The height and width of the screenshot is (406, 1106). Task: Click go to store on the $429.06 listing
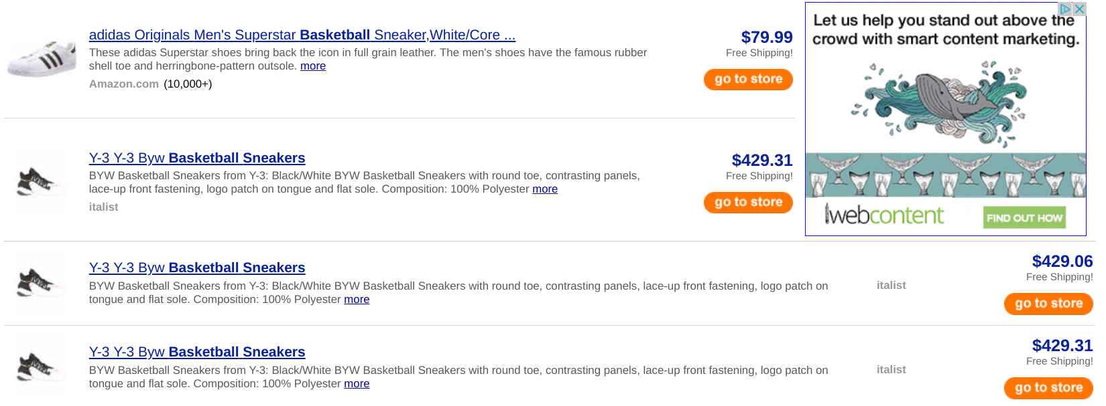point(1048,304)
